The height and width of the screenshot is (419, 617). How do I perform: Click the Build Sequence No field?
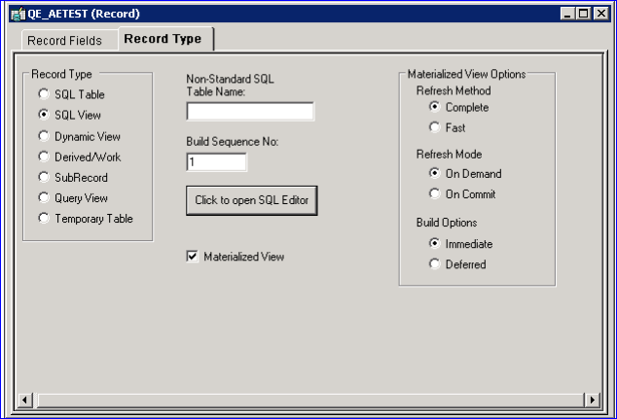coord(216,162)
